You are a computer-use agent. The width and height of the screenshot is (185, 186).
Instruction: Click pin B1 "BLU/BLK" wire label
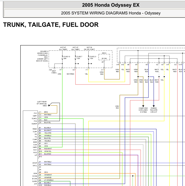(x=47, y=128)
